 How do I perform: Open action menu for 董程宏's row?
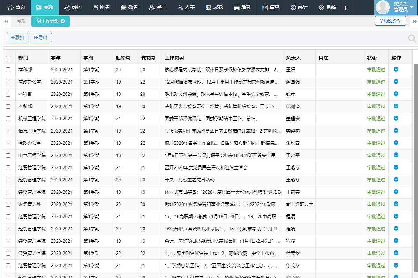click(x=396, y=119)
